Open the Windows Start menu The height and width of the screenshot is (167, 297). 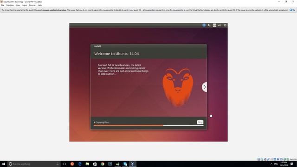pos(4,164)
